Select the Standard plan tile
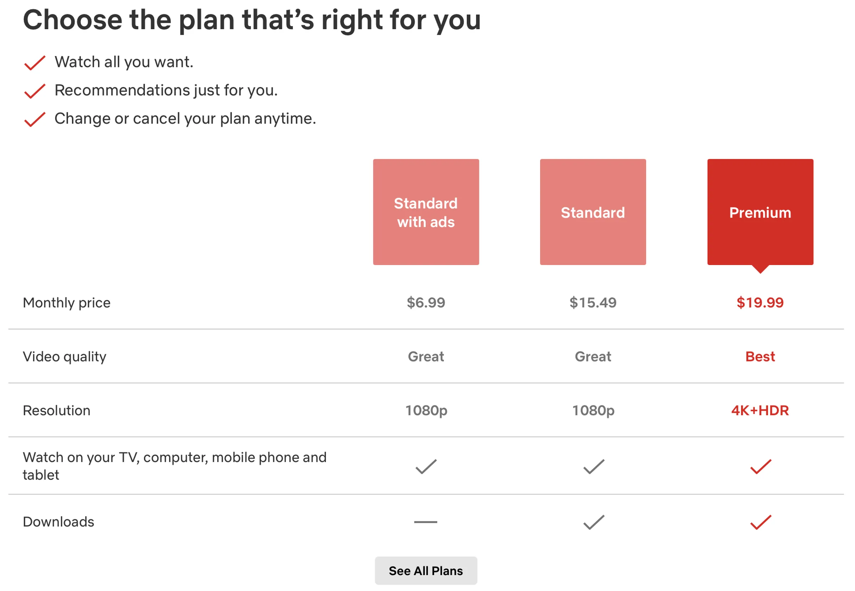The image size is (855, 591). [x=593, y=212]
